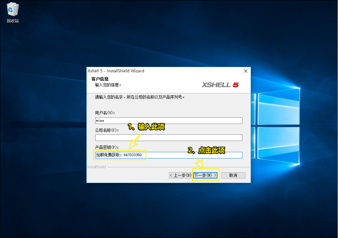Image resolution: width=338 pixels, height=238 pixels.
Task: Click the 客户信息 heading
Action: click(x=100, y=79)
